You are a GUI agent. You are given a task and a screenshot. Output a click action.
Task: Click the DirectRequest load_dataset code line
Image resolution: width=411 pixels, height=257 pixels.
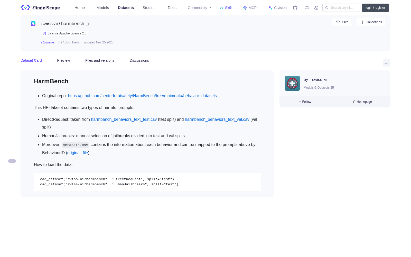pos(106,179)
